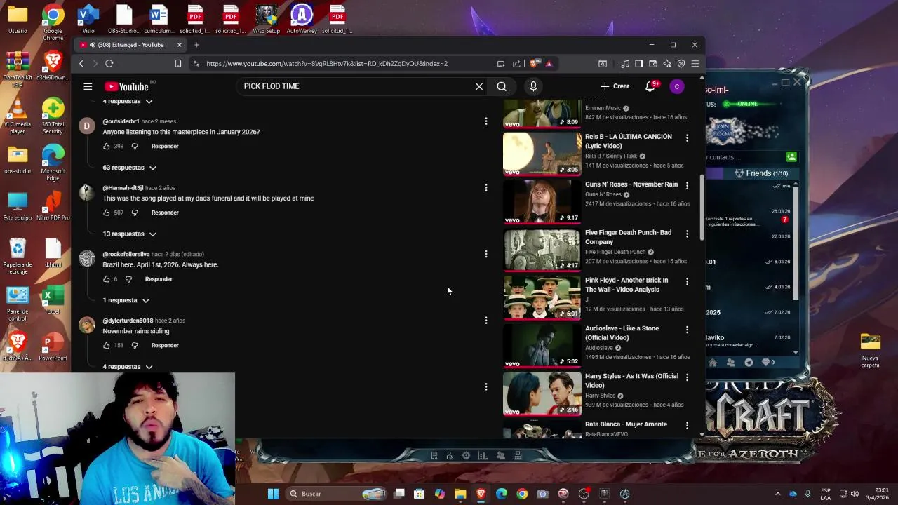
Task: Open the Brave Rewards triangle icon
Action: pyautogui.click(x=549, y=64)
